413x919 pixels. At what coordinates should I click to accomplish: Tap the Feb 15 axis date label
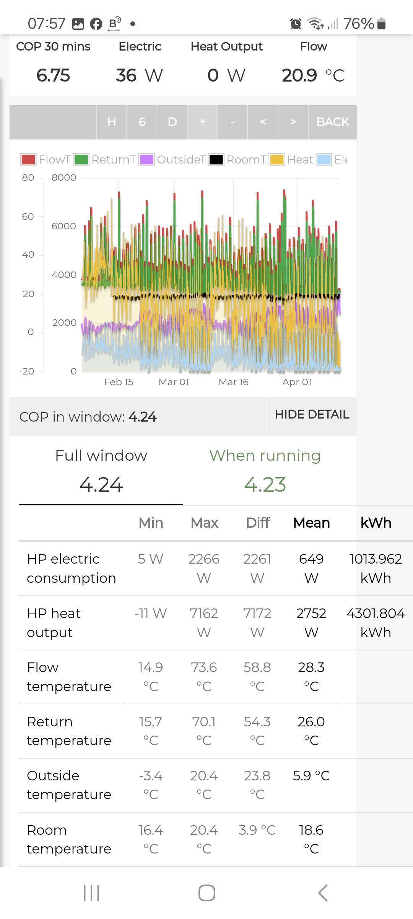[x=119, y=382]
